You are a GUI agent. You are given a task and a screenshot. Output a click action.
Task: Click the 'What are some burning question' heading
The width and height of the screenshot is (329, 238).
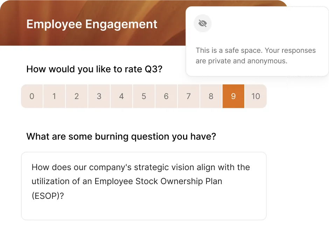tap(121, 136)
